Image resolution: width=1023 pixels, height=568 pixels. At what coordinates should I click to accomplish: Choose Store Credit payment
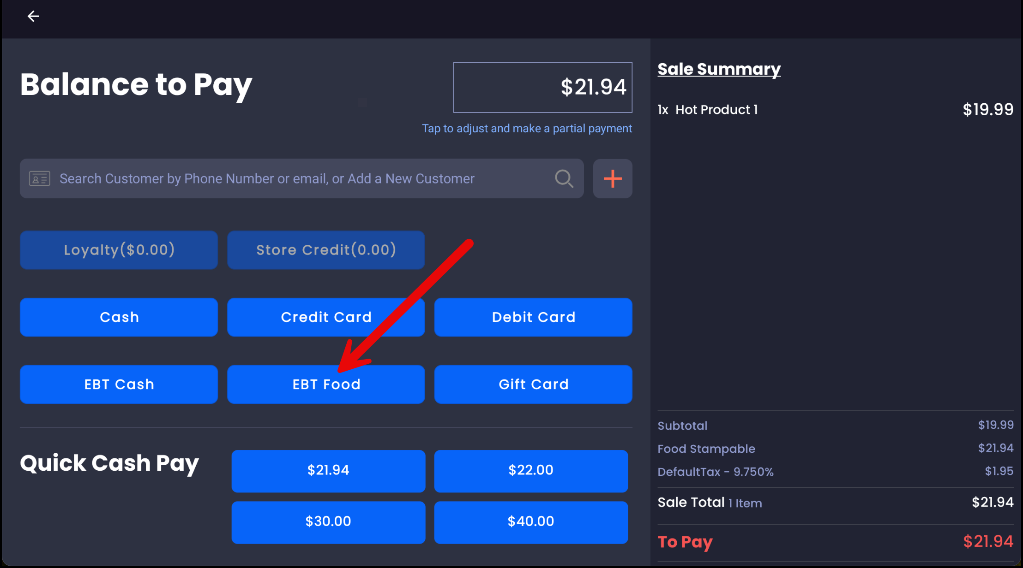[x=325, y=250]
